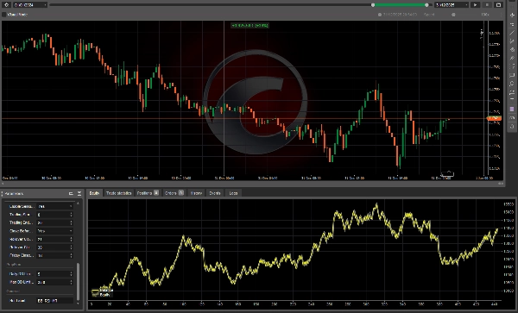Click the right handle of the date range slider

(x=426, y=5)
